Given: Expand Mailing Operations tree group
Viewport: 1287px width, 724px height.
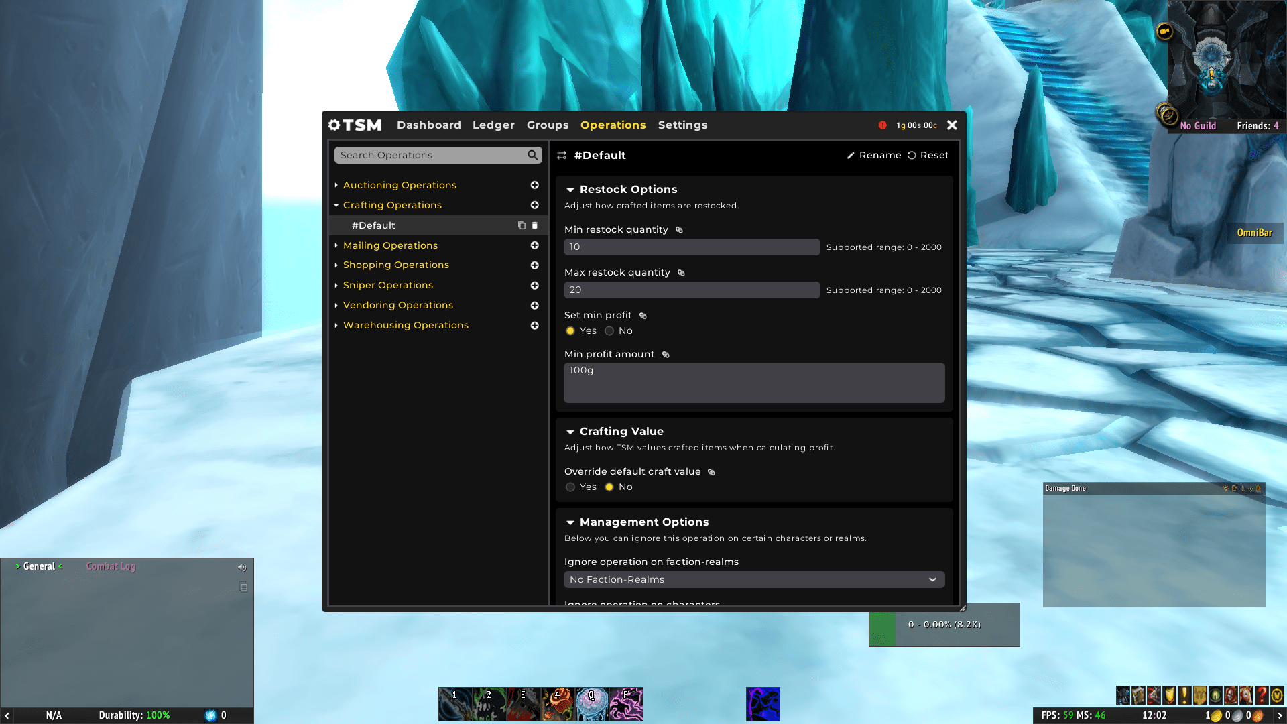Looking at the screenshot, I should pyautogui.click(x=336, y=245).
